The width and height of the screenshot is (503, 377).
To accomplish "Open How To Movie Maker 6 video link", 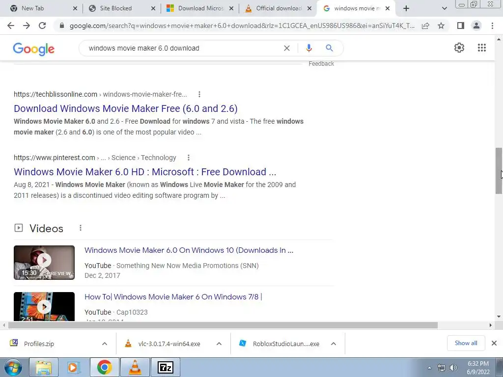I will (173, 297).
